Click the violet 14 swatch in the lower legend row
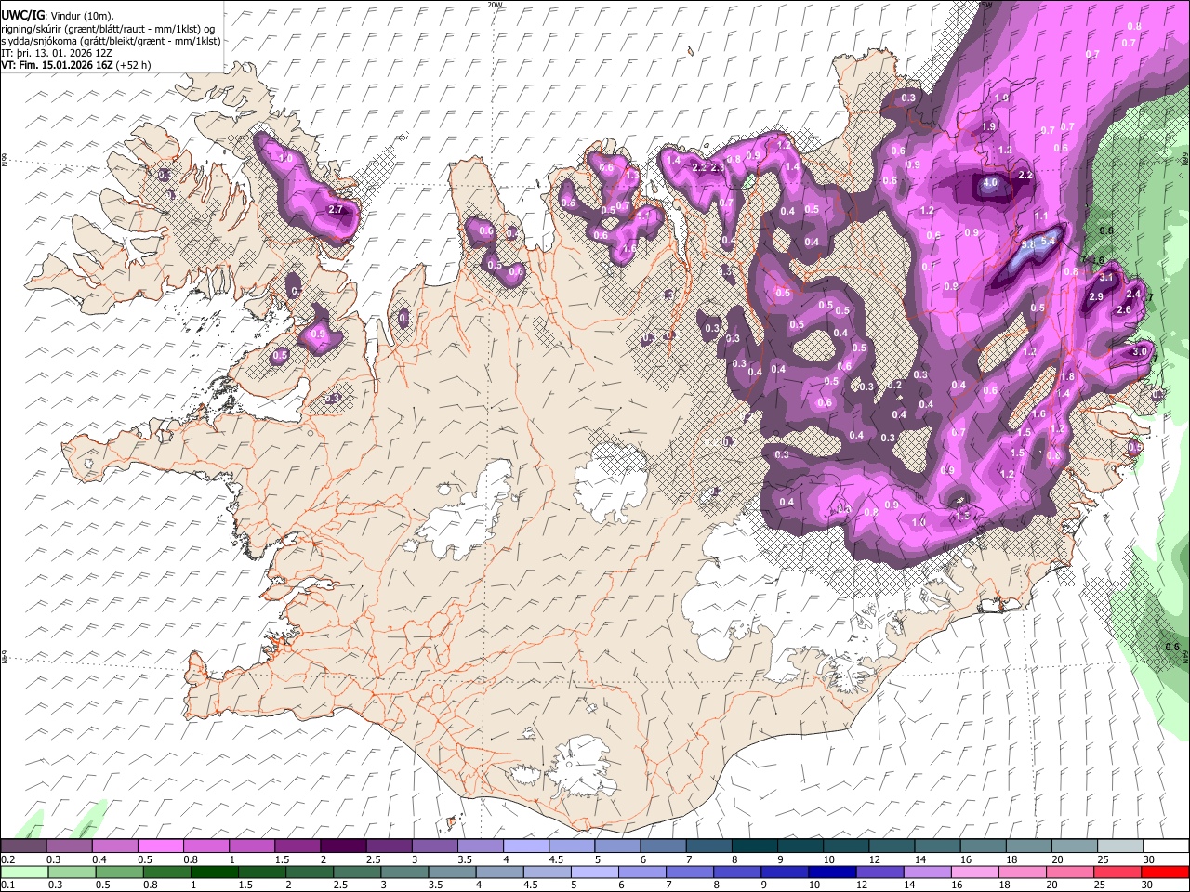The height and width of the screenshot is (892, 1190). coord(928,872)
